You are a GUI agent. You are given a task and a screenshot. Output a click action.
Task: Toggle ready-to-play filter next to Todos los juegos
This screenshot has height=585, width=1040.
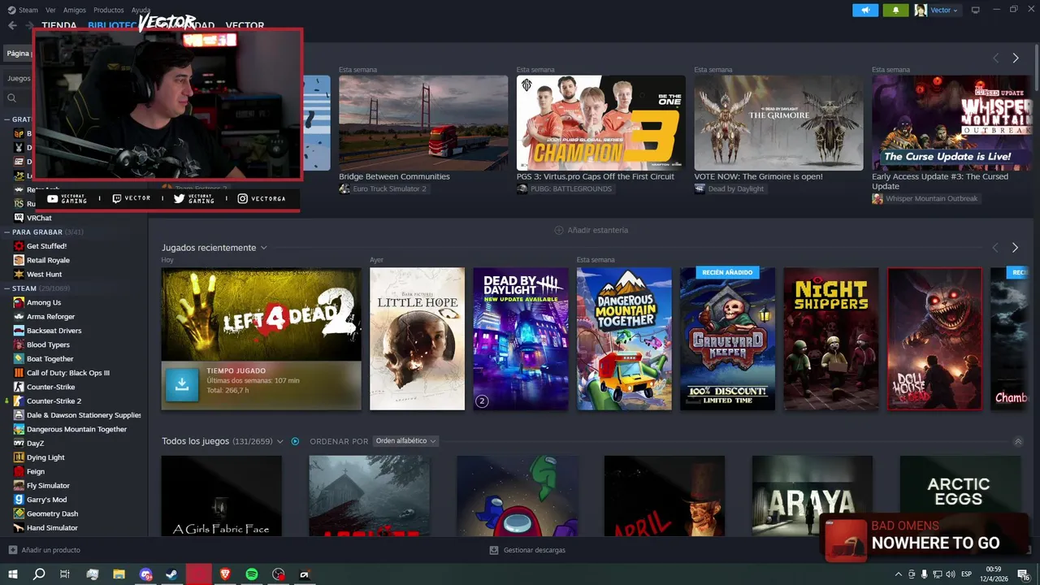[x=295, y=441]
